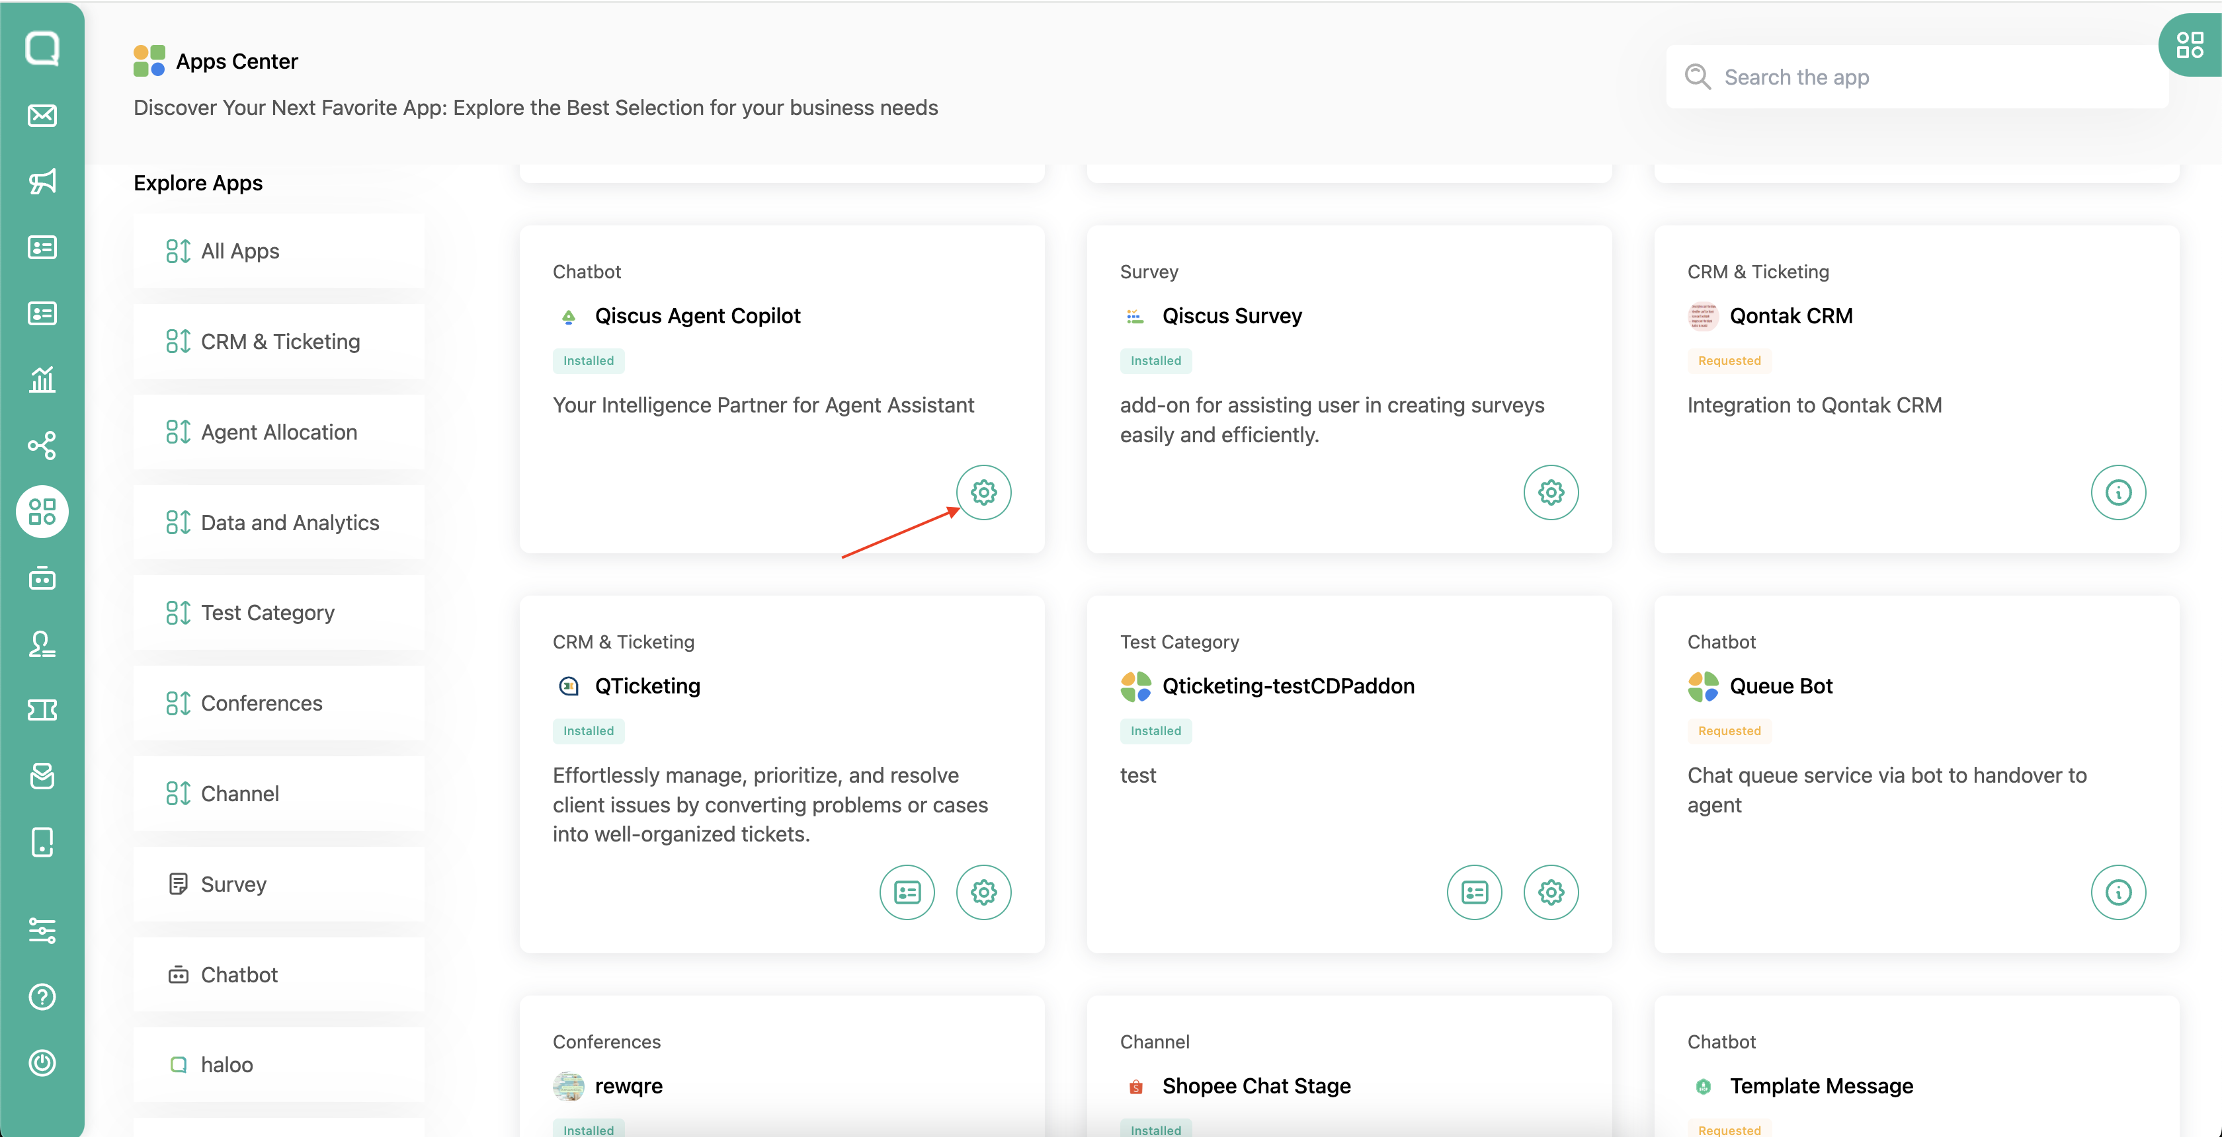Open the Qiscus Survey app title
The height and width of the screenshot is (1137, 2222).
point(1232,317)
